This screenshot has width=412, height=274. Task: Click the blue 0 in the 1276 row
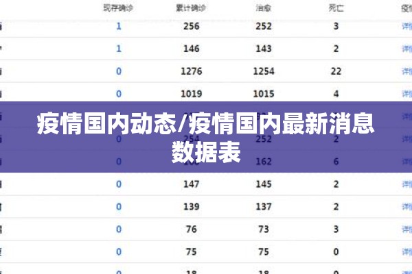click(119, 71)
